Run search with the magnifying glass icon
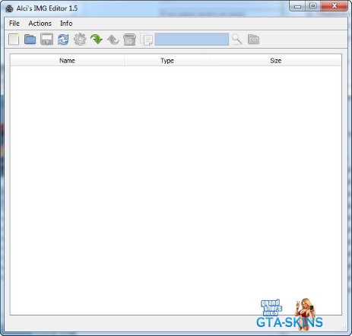Viewport: 352px width, 336px height. [236, 40]
